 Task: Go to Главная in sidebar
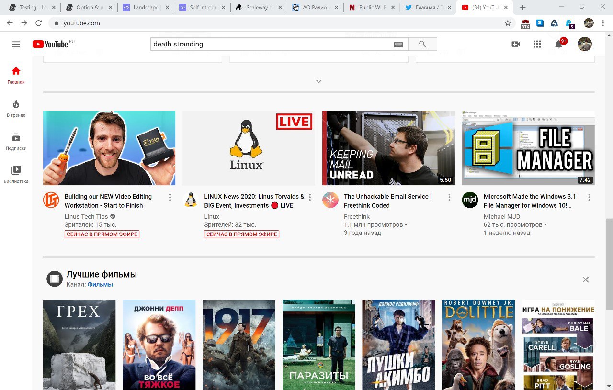pos(16,76)
